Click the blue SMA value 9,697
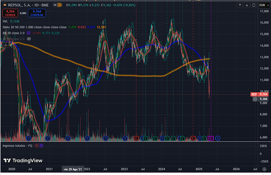 click(91, 27)
